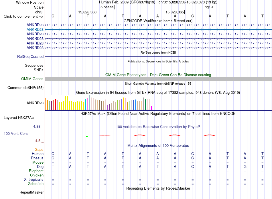Image resolution: width=272 pixels, height=199 pixels.
Task: Click the 100 Vert. Cons track label
Action: [x=16, y=133]
